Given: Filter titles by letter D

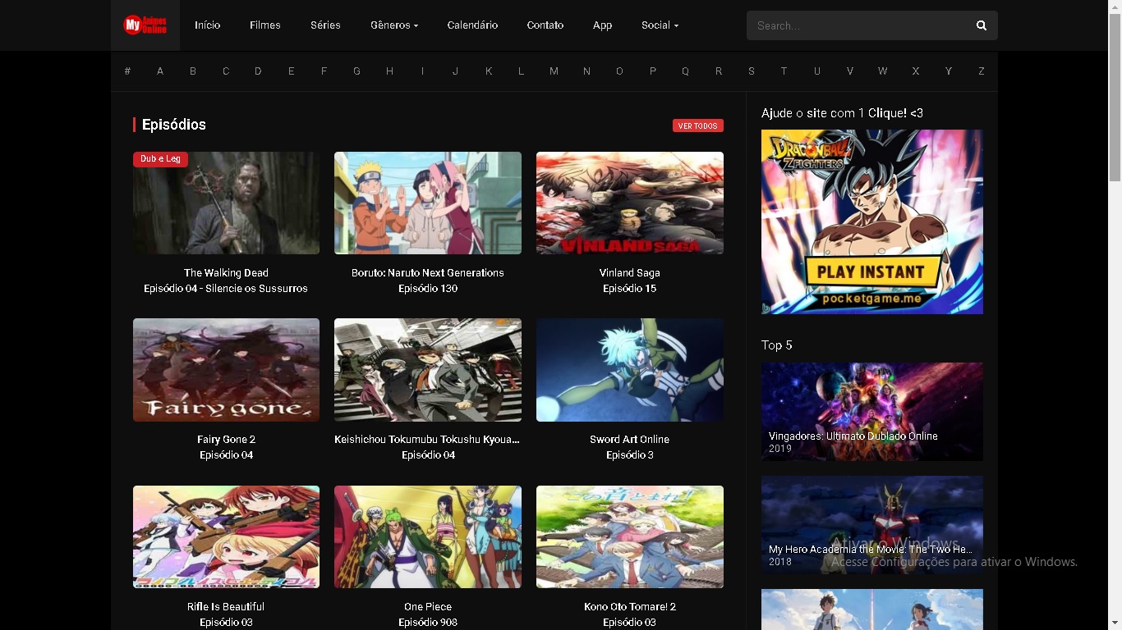Looking at the screenshot, I should tap(258, 71).
